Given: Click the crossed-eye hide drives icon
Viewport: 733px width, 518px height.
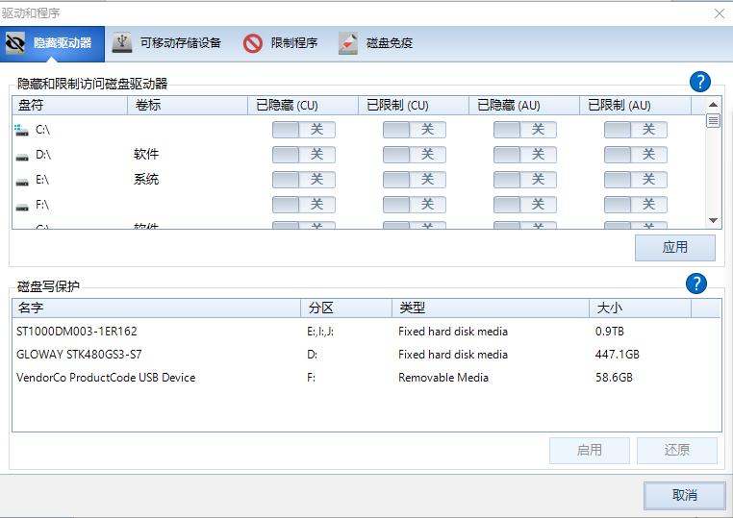Looking at the screenshot, I should coord(15,43).
